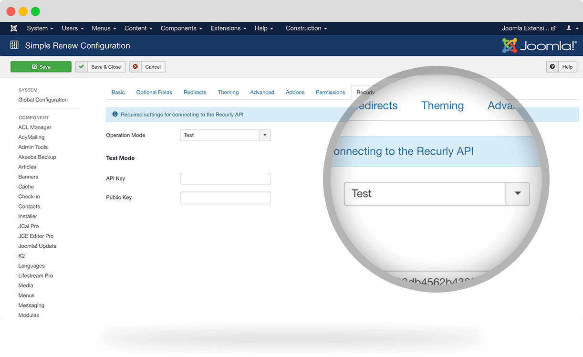Switch to the Addons tab
583x357 pixels.
coord(295,92)
